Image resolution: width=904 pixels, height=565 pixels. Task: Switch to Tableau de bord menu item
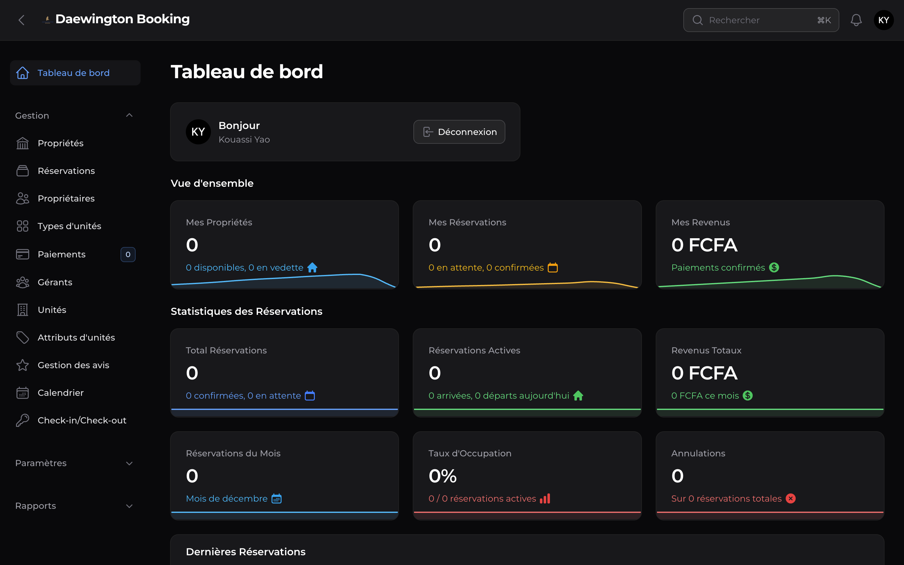coord(73,73)
